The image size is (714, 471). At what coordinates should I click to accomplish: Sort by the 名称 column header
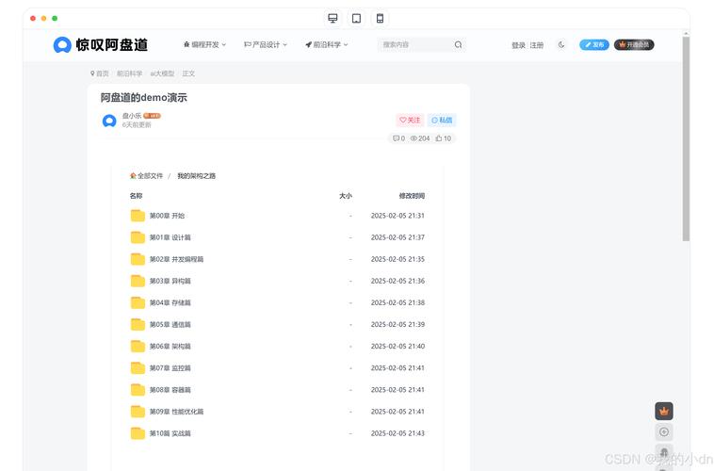pos(136,196)
